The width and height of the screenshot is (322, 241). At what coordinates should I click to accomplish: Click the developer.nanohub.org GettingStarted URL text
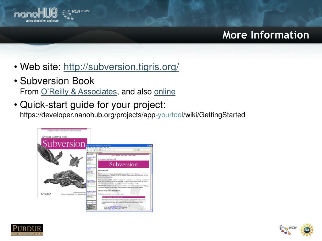132,115
